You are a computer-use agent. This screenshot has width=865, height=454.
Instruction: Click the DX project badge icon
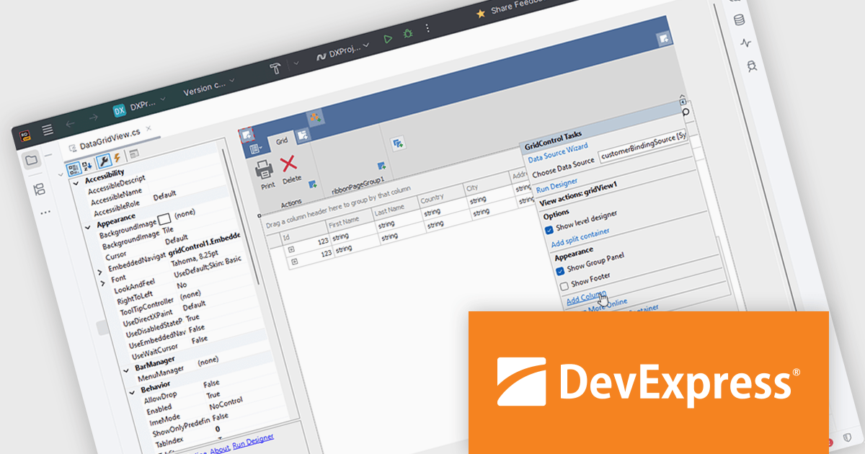[x=120, y=110]
